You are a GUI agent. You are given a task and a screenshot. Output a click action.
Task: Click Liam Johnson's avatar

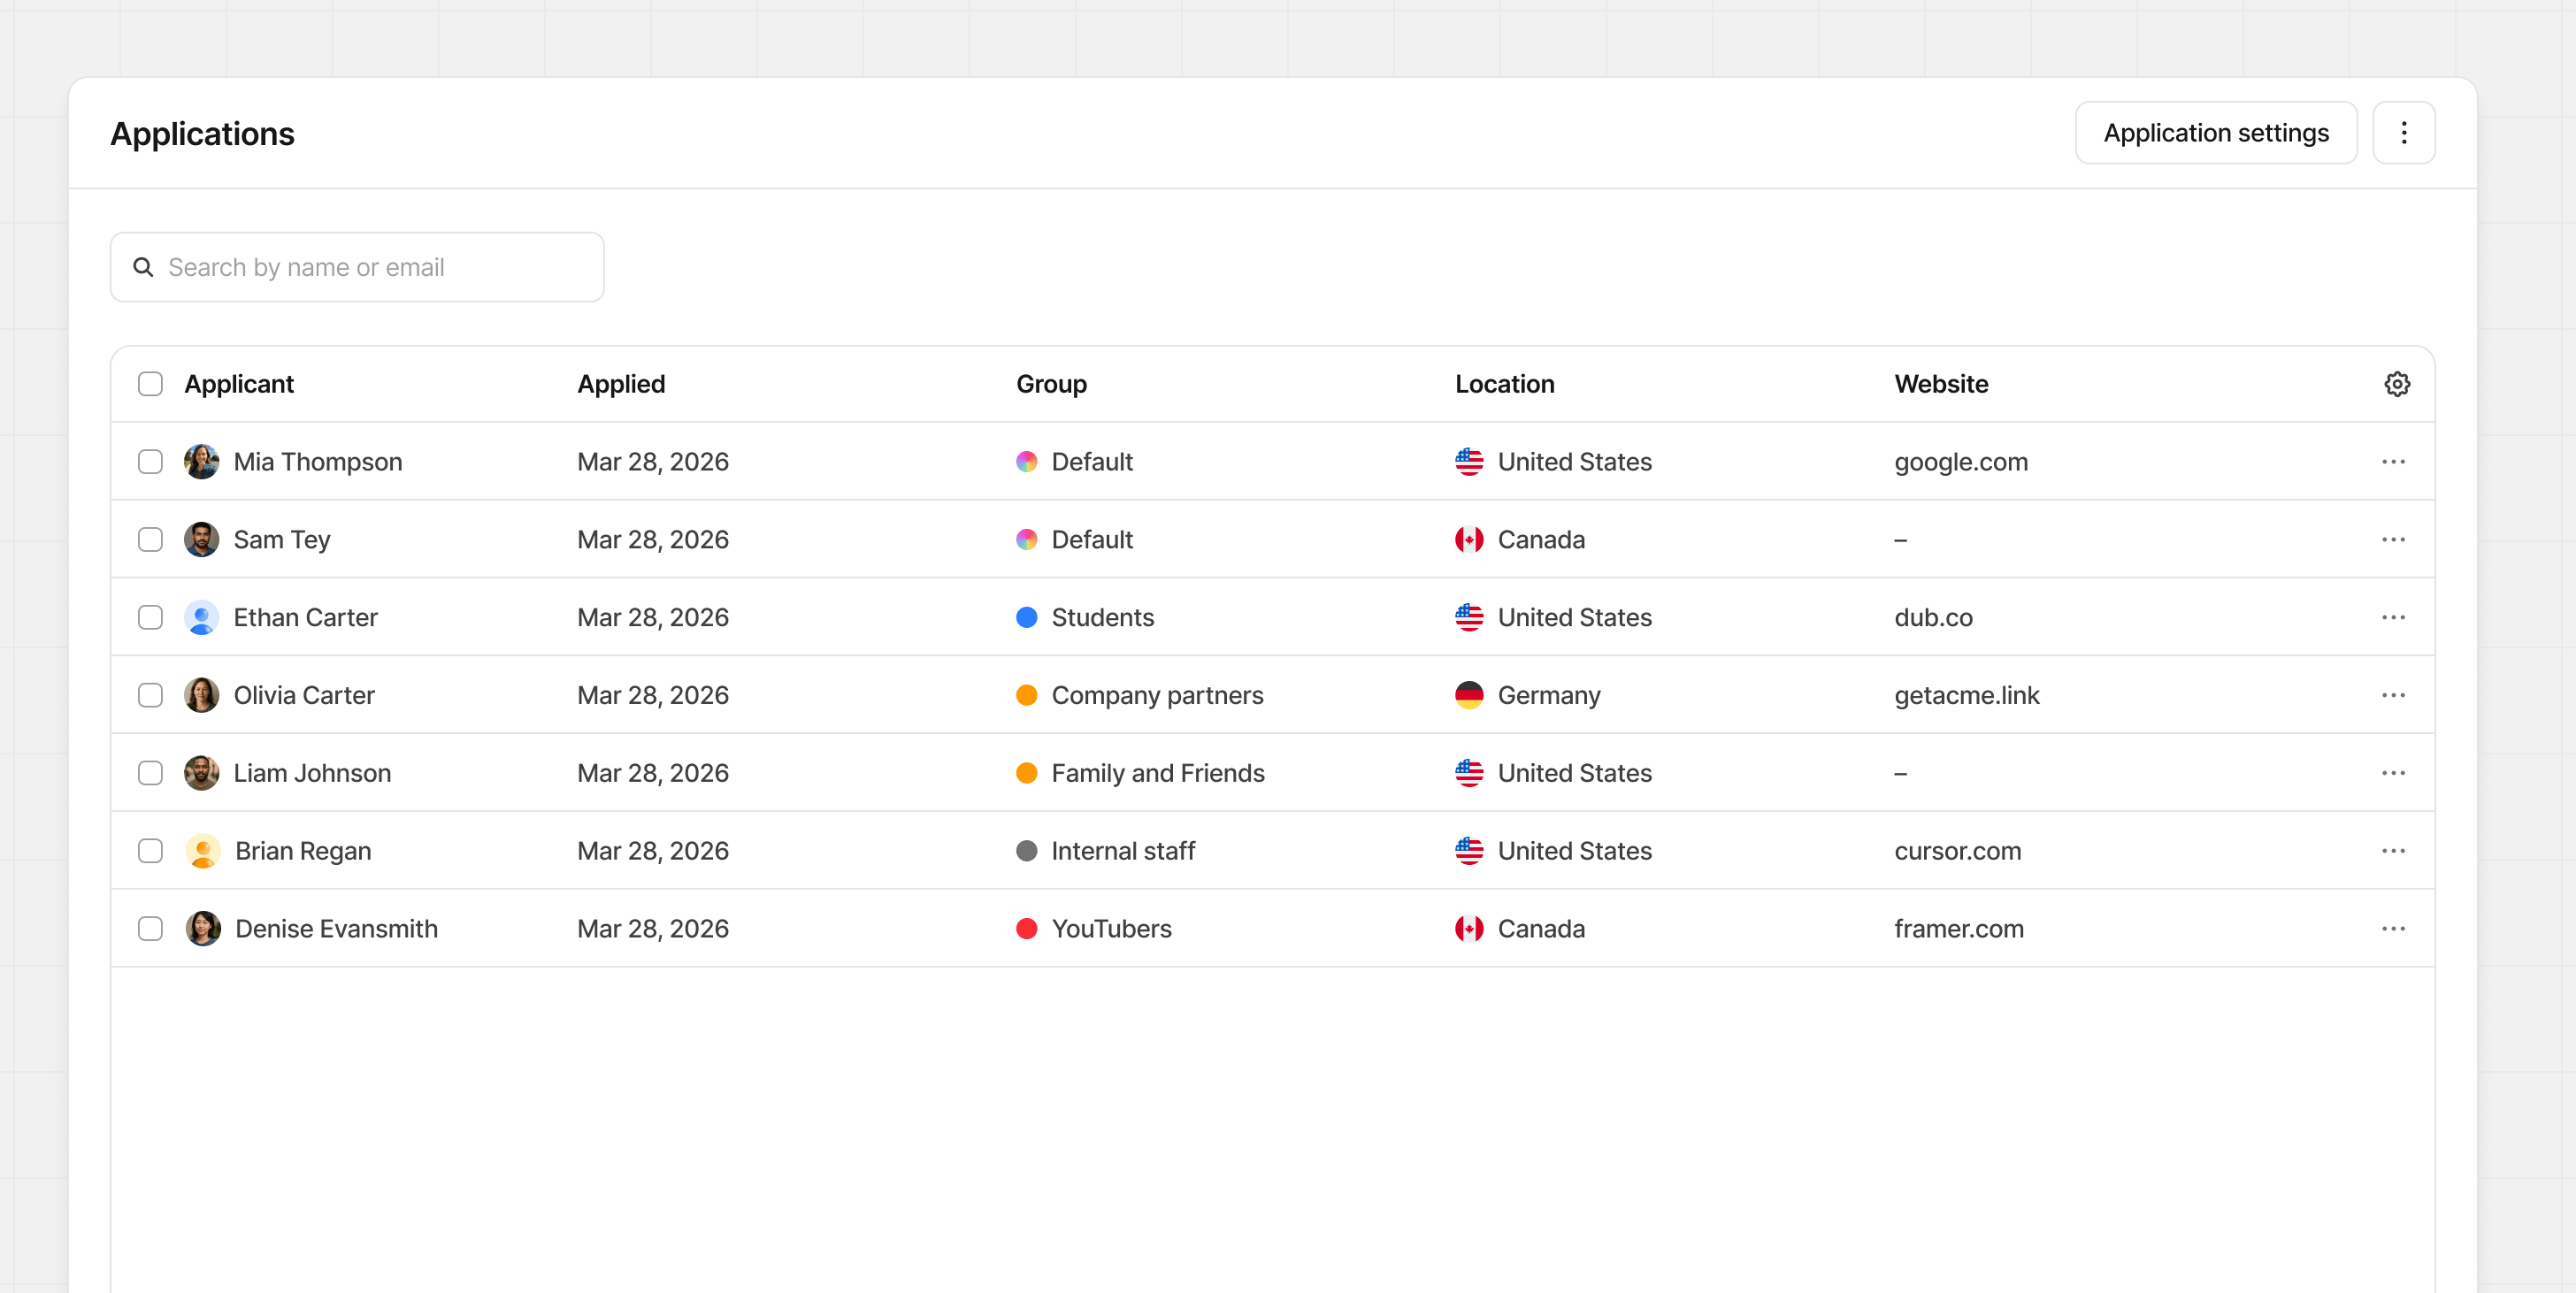coord(202,773)
